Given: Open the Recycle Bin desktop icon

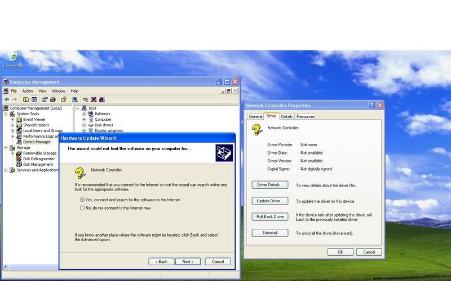Looking at the screenshot, I should point(12,60).
